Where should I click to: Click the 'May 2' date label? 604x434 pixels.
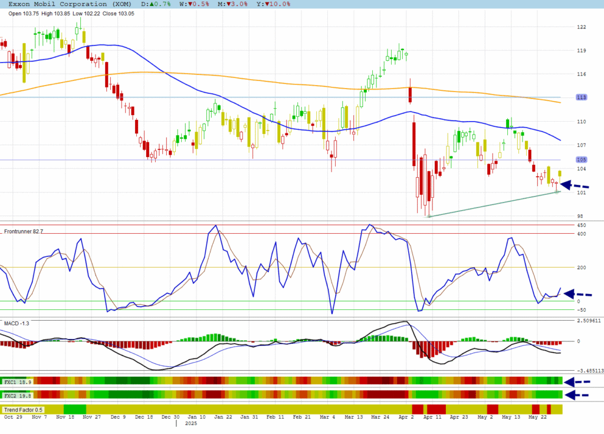coord(485,417)
